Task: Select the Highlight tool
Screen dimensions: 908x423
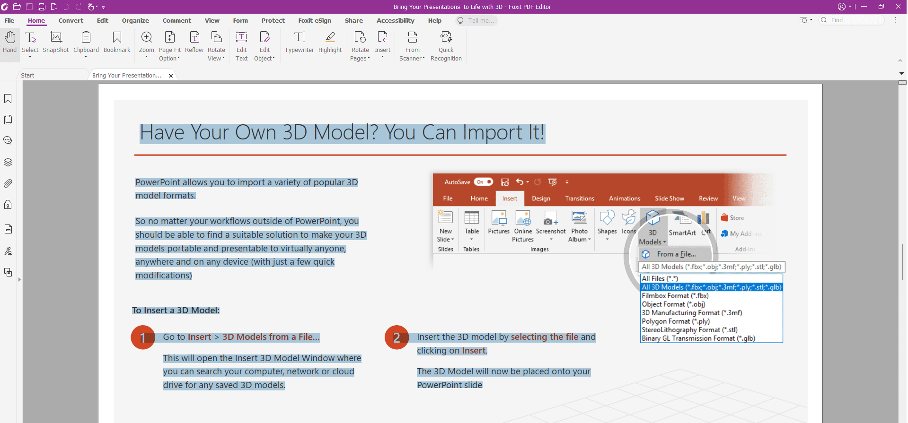Action: 330,42
